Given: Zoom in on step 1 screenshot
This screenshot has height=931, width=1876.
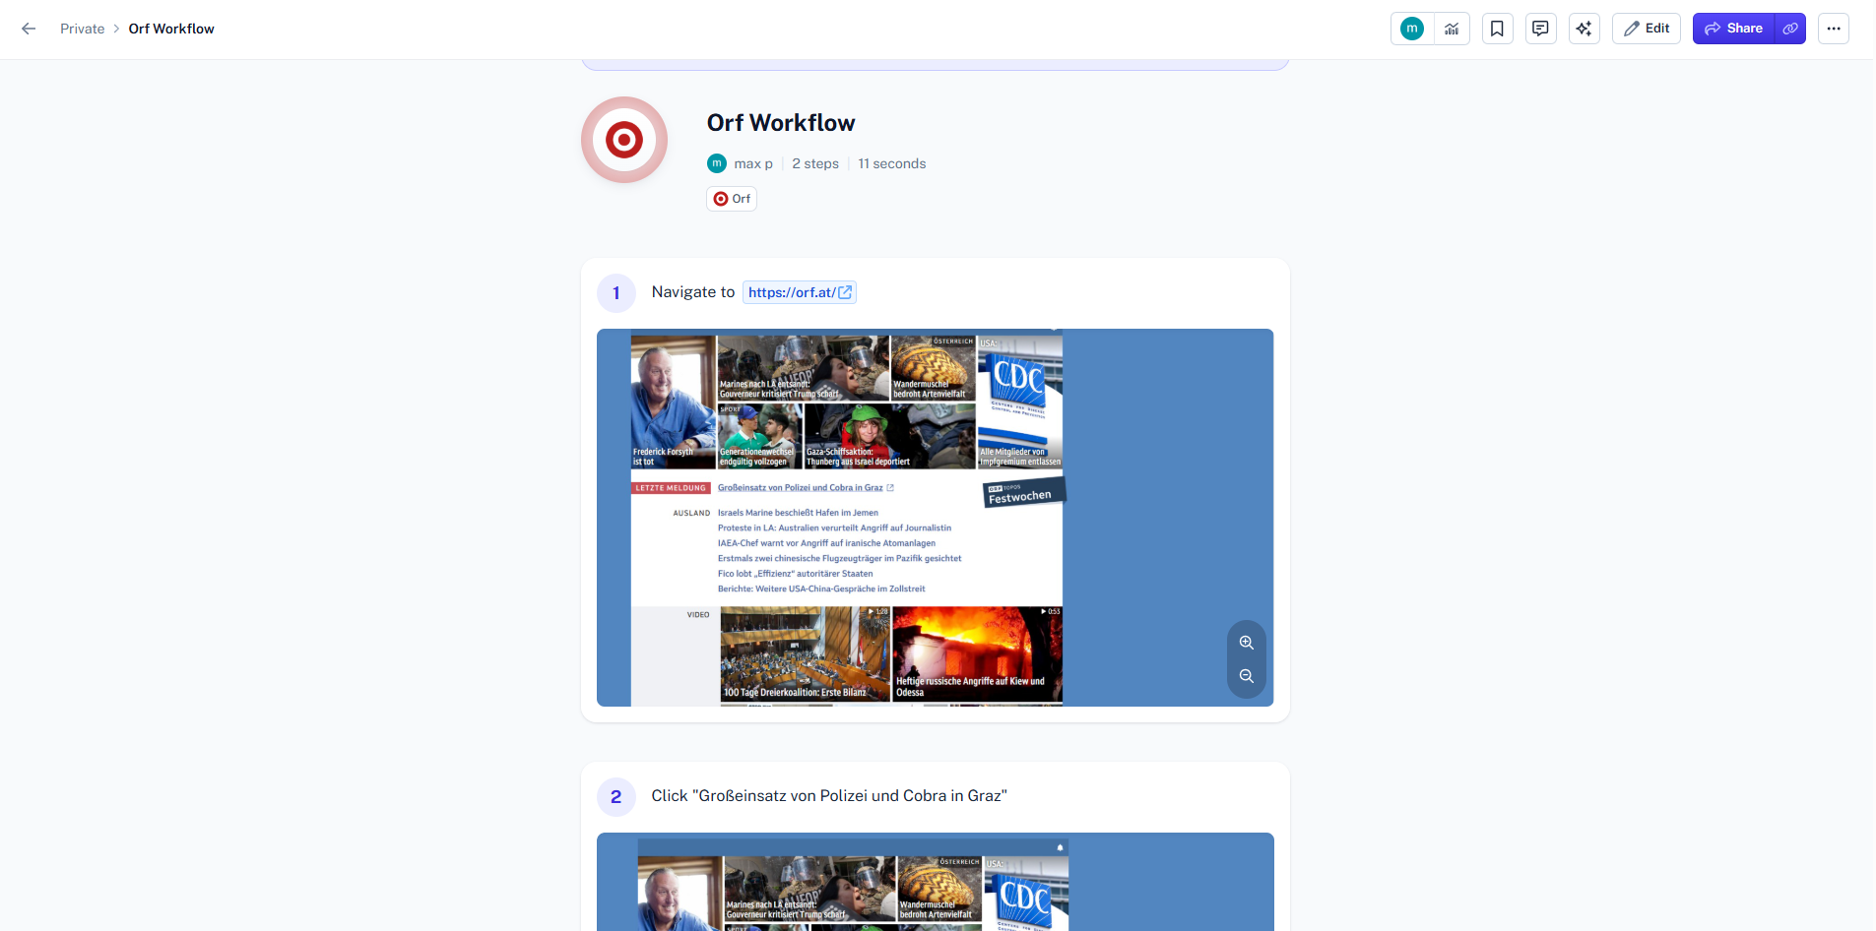Looking at the screenshot, I should click(1246, 643).
